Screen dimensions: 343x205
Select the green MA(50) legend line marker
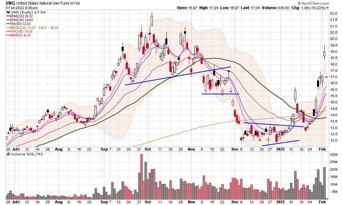(x=8, y=24)
